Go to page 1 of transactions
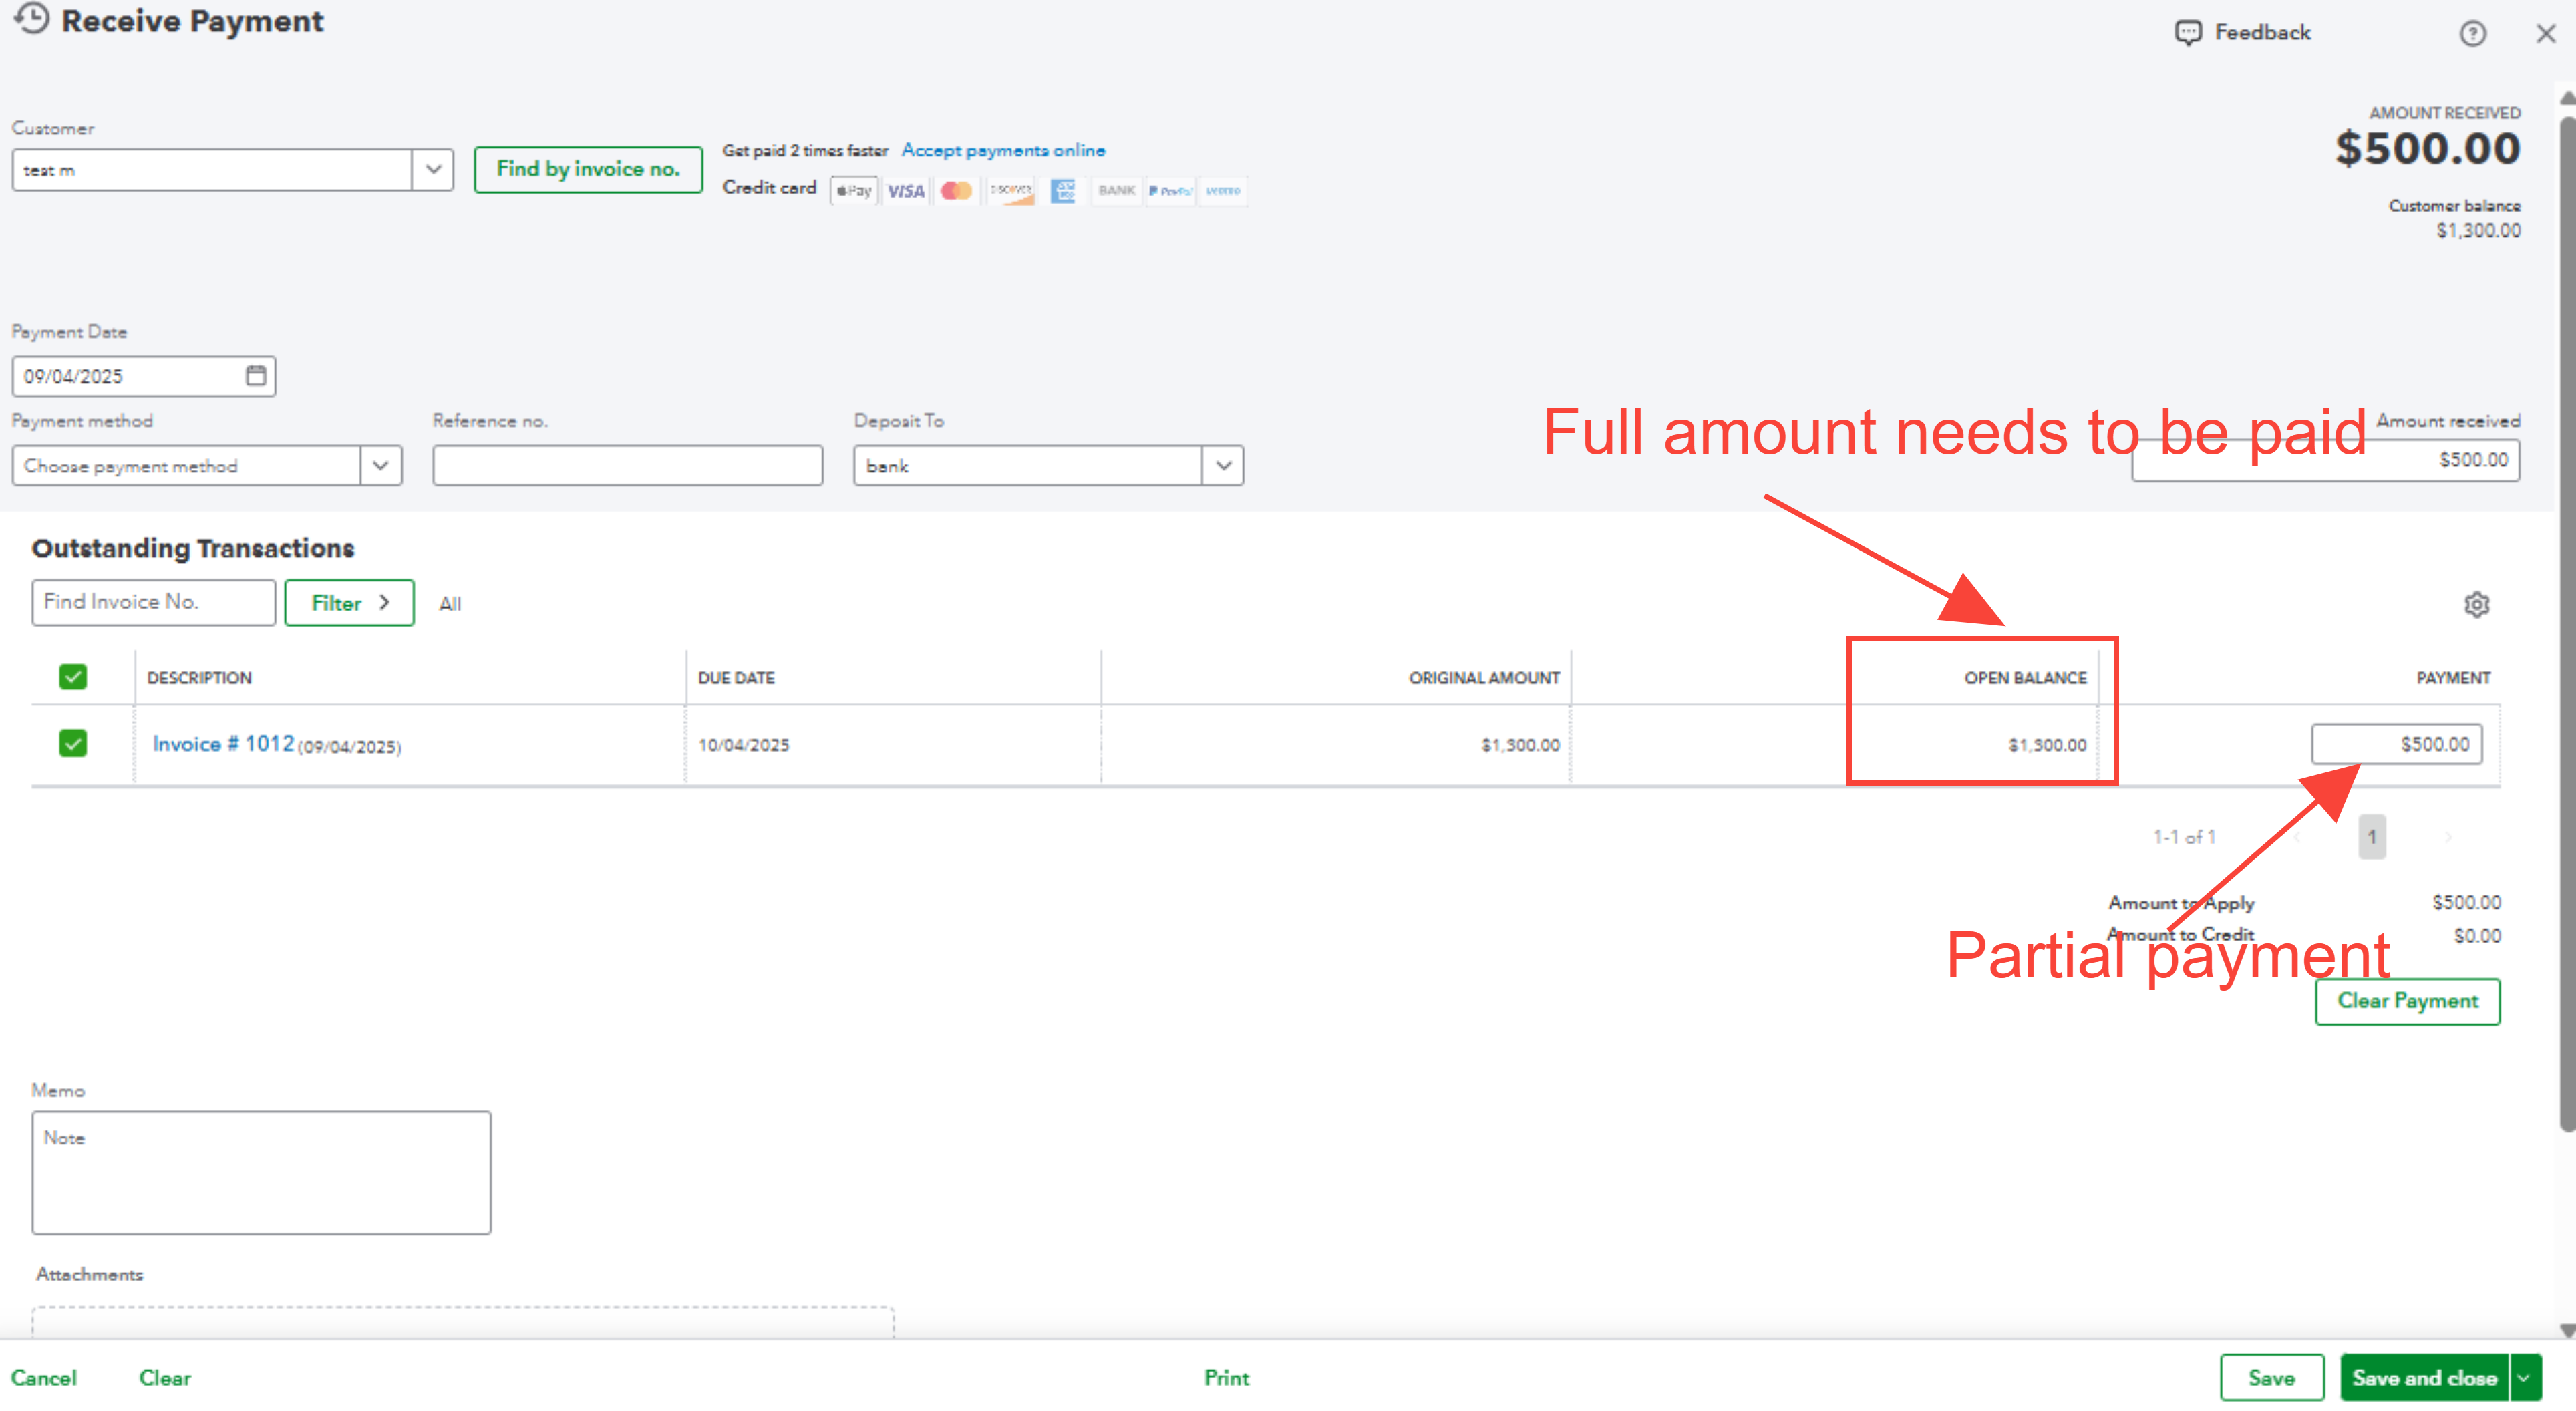 tap(2371, 837)
